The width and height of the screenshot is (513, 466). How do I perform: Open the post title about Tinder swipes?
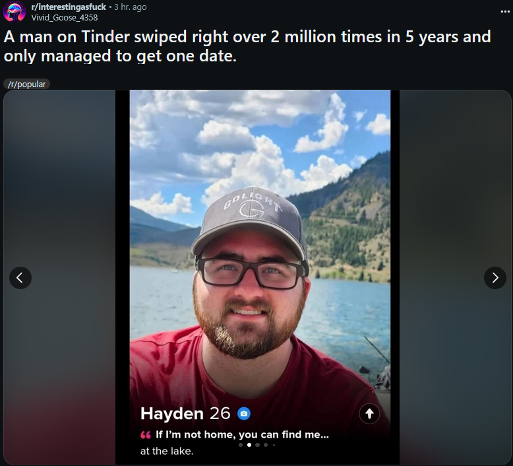coord(247,46)
